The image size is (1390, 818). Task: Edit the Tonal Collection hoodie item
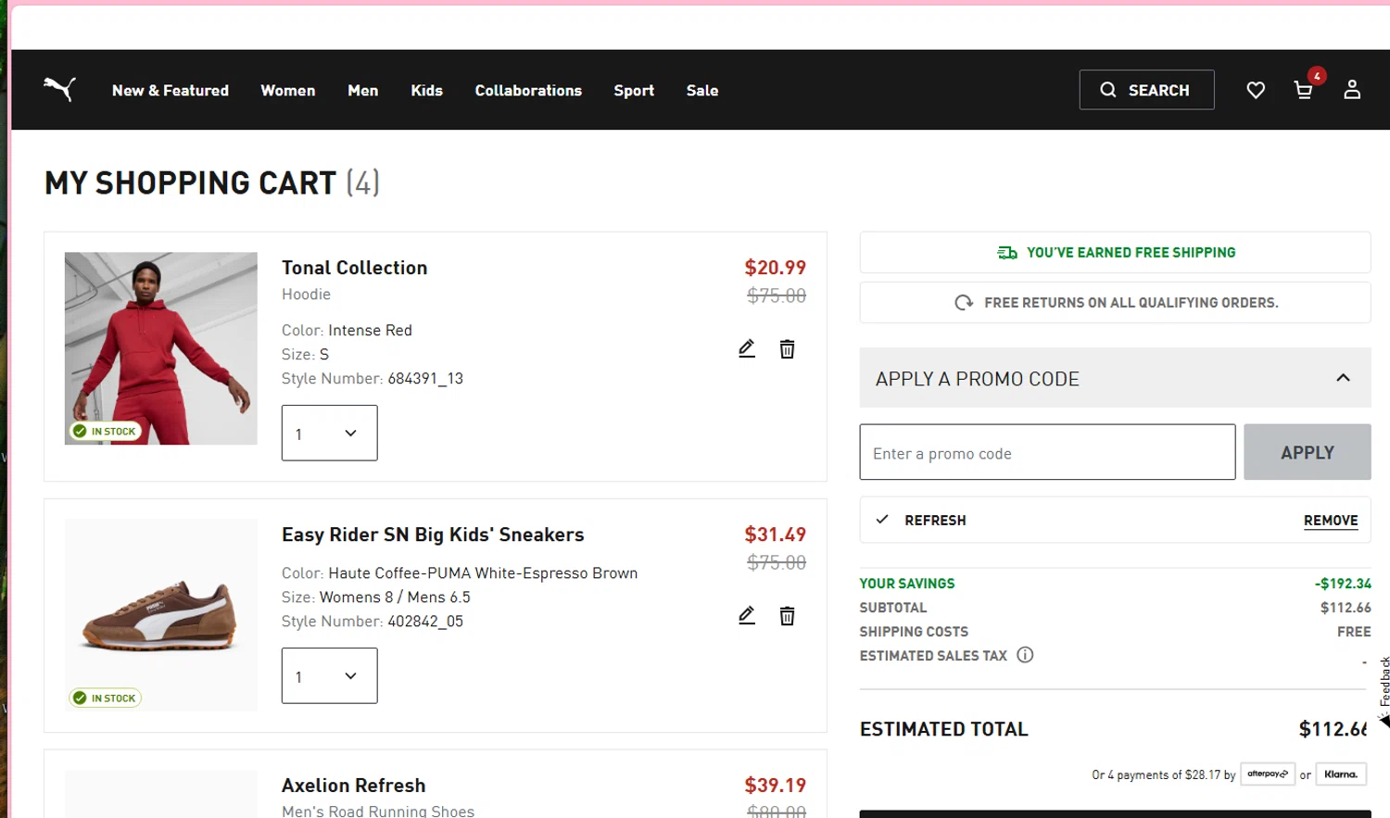tap(747, 348)
